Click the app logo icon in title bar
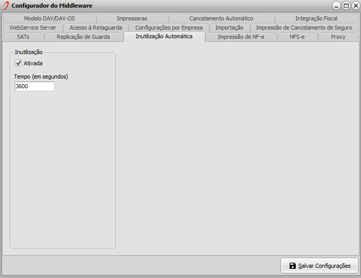This screenshot has height=278, width=361. coord(6,6)
